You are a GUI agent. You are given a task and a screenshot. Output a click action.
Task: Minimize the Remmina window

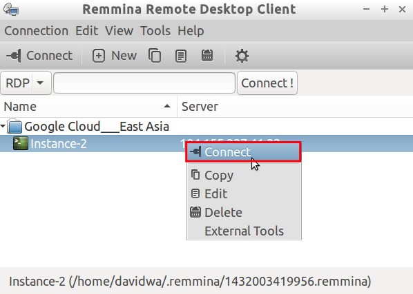point(366,9)
